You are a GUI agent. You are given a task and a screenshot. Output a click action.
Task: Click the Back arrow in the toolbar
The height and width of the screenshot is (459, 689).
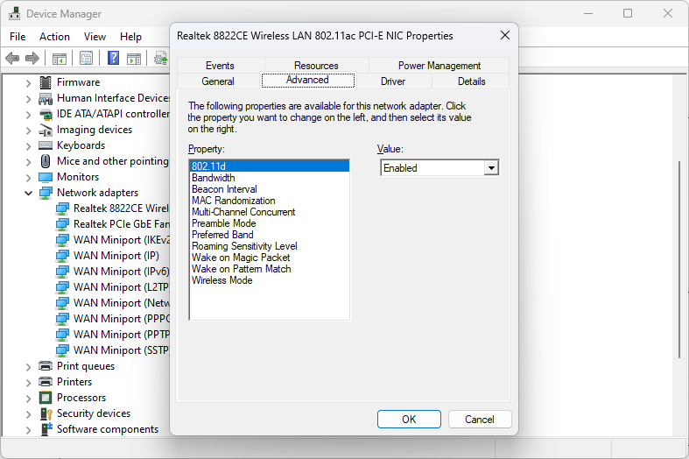pyautogui.click(x=12, y=58)
